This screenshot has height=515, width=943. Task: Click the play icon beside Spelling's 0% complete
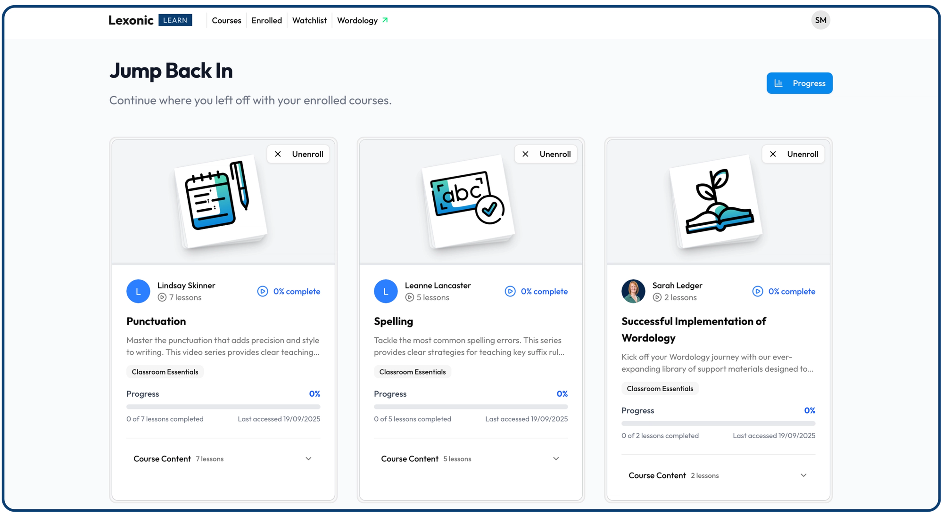(x=510, y=291)
